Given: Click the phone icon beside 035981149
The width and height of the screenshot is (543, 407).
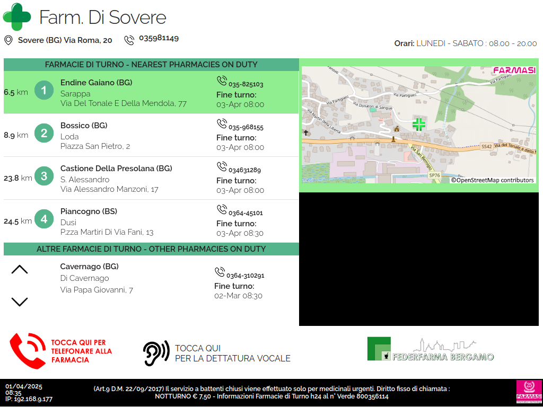Looking at the screenshot, I should coord(129,40).
